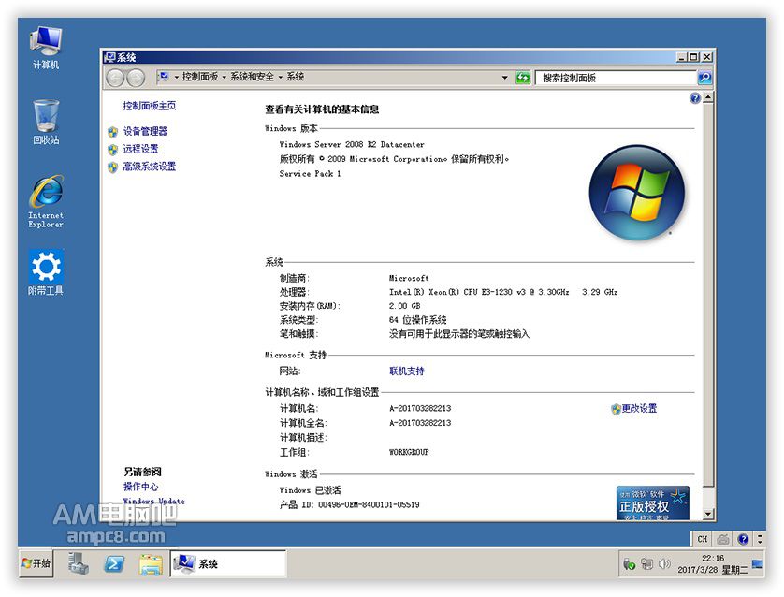The height and width of the screenshot is (597, 784).
Task: Click the text Windows Server 2008 R2 Datacenter
Action: pyautogui.click(x=352, y=144)
